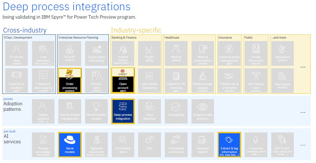Screen dimensions: 316x163
Task: Select the NLP to SQL tile
Action: coord(282,145)
